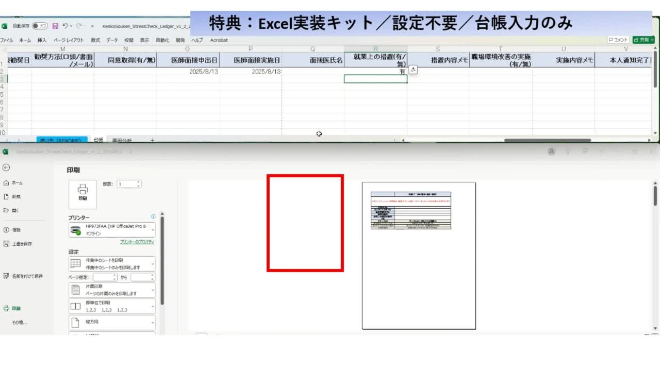Select column S header

438,49
